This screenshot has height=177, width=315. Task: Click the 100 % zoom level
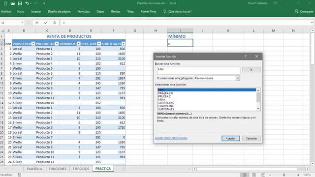point(307,175)
